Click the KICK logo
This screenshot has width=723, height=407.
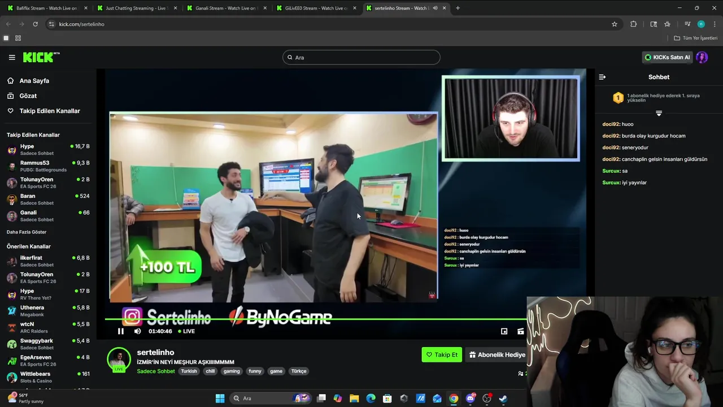point(41,57)
